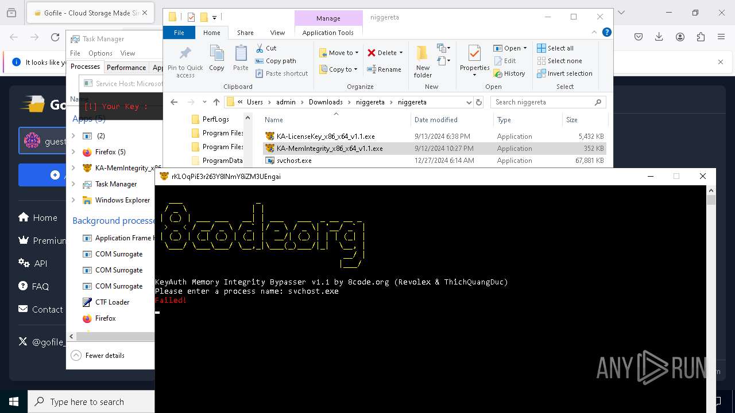Click Pin to Quick access icon
Screen dimensions: 735x413
point(185,53)
